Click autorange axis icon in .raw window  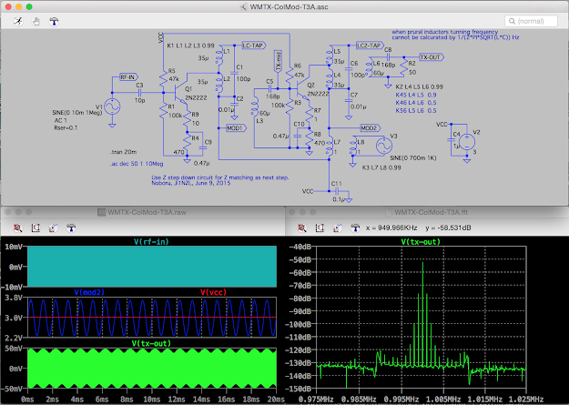pos(36,228)
